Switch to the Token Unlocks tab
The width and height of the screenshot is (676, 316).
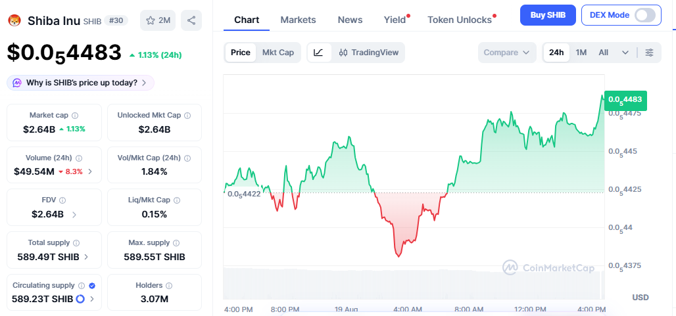[x=460, y=20]
